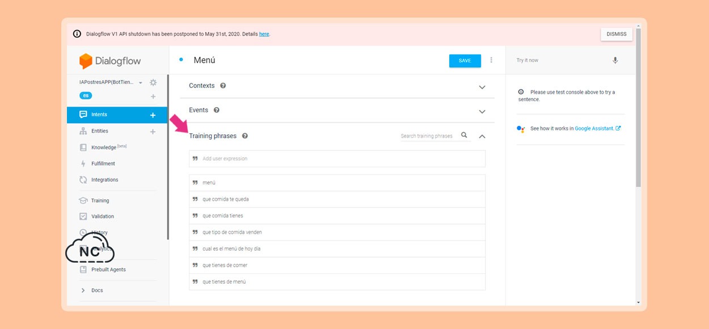Open the intent more options menu

(x=491, y=60)
